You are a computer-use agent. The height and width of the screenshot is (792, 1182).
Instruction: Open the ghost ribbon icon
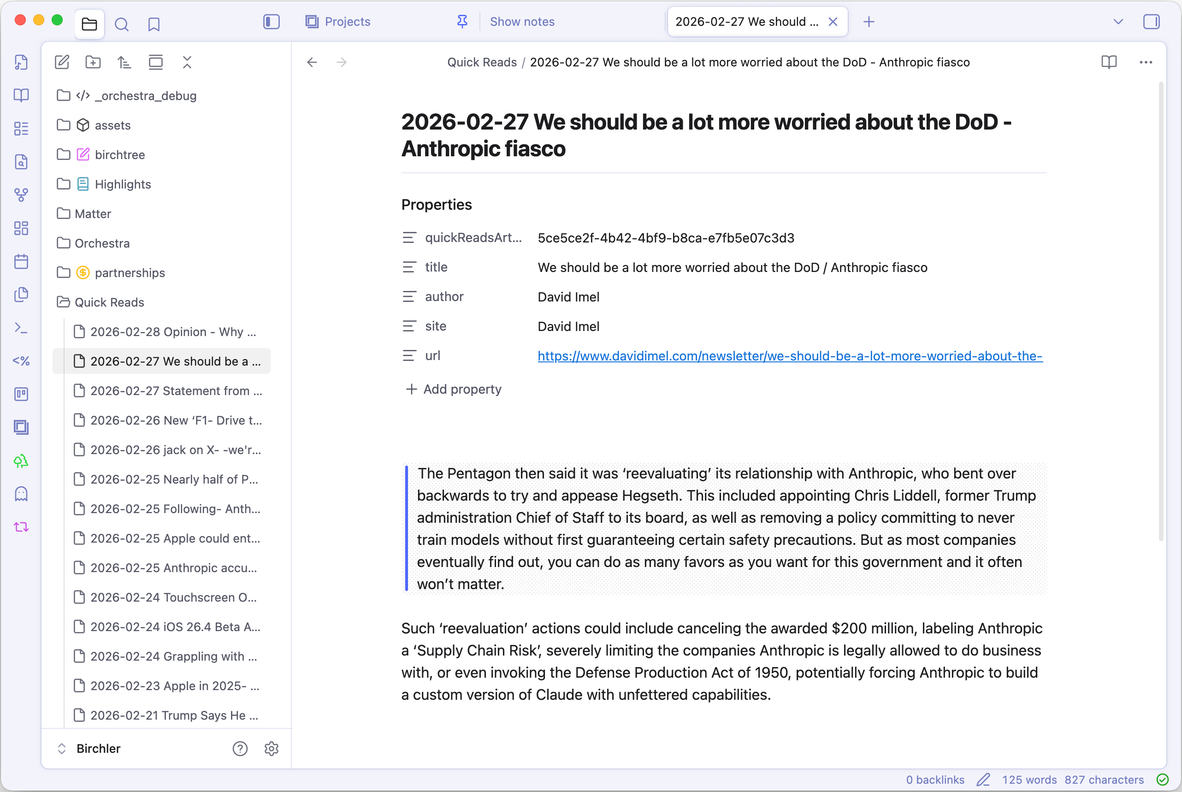point(21,494)
